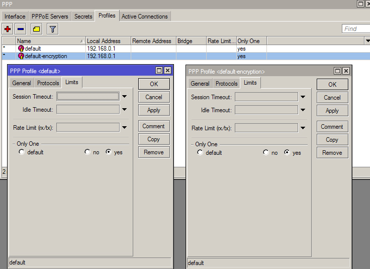Select 'yes' Only One radio in default-encryption

(287, 153)
